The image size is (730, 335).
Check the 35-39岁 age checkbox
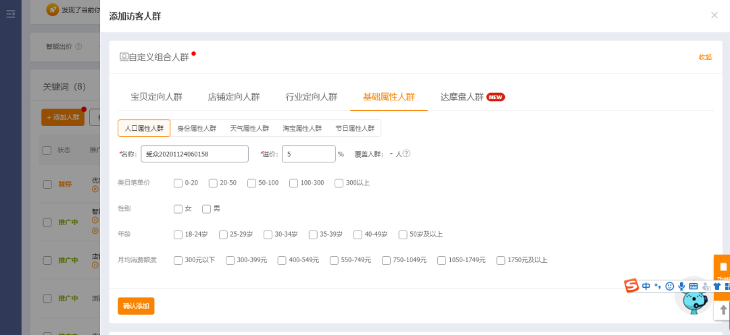(x=313, y=235)
